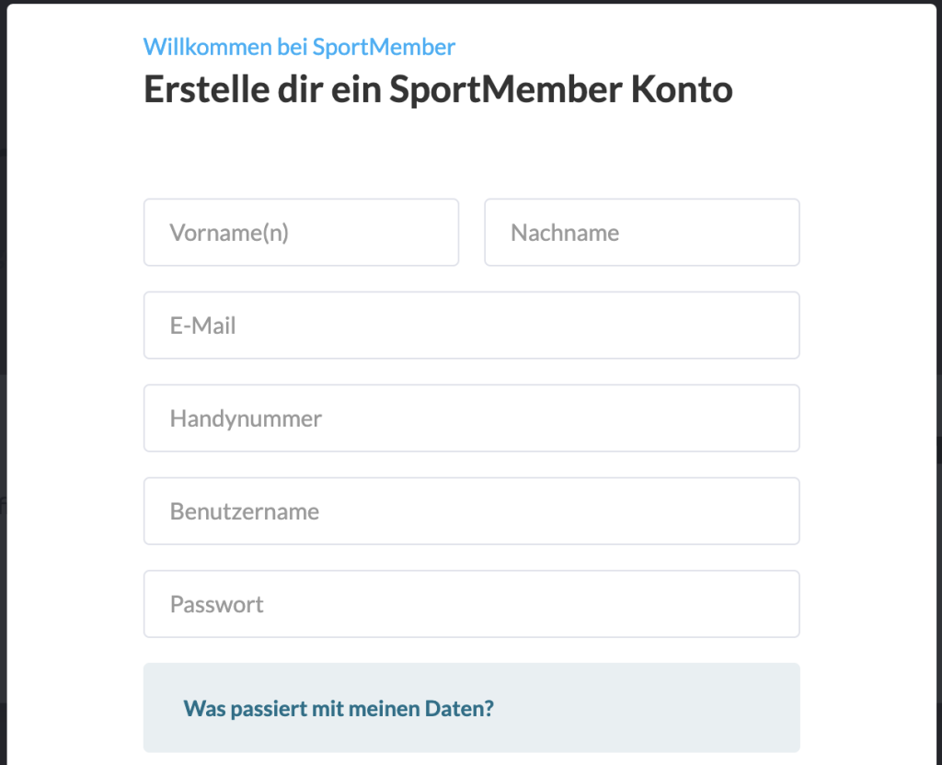The width and height of the screenshot is (942, 765).
Task: Click the Vorname(n) input field
Action: point(301,233)
